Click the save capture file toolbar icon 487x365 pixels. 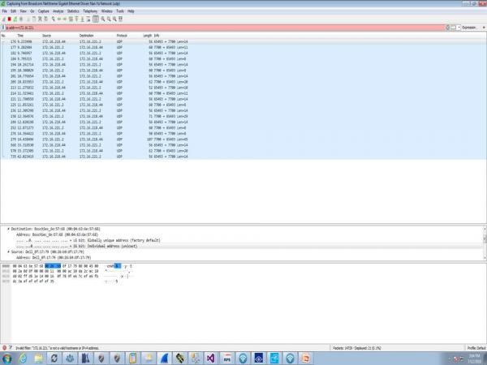pyautogui.click(x=34, y=19)
